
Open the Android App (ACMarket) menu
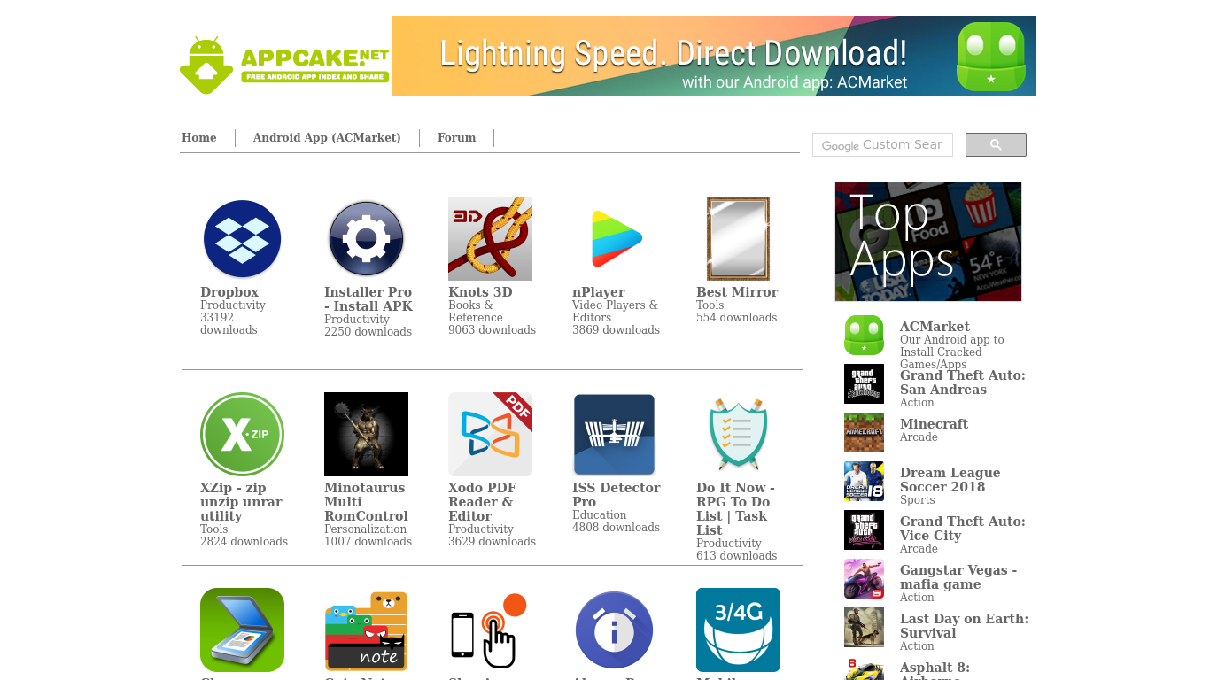pyautogui.click(x=327, y=138)
